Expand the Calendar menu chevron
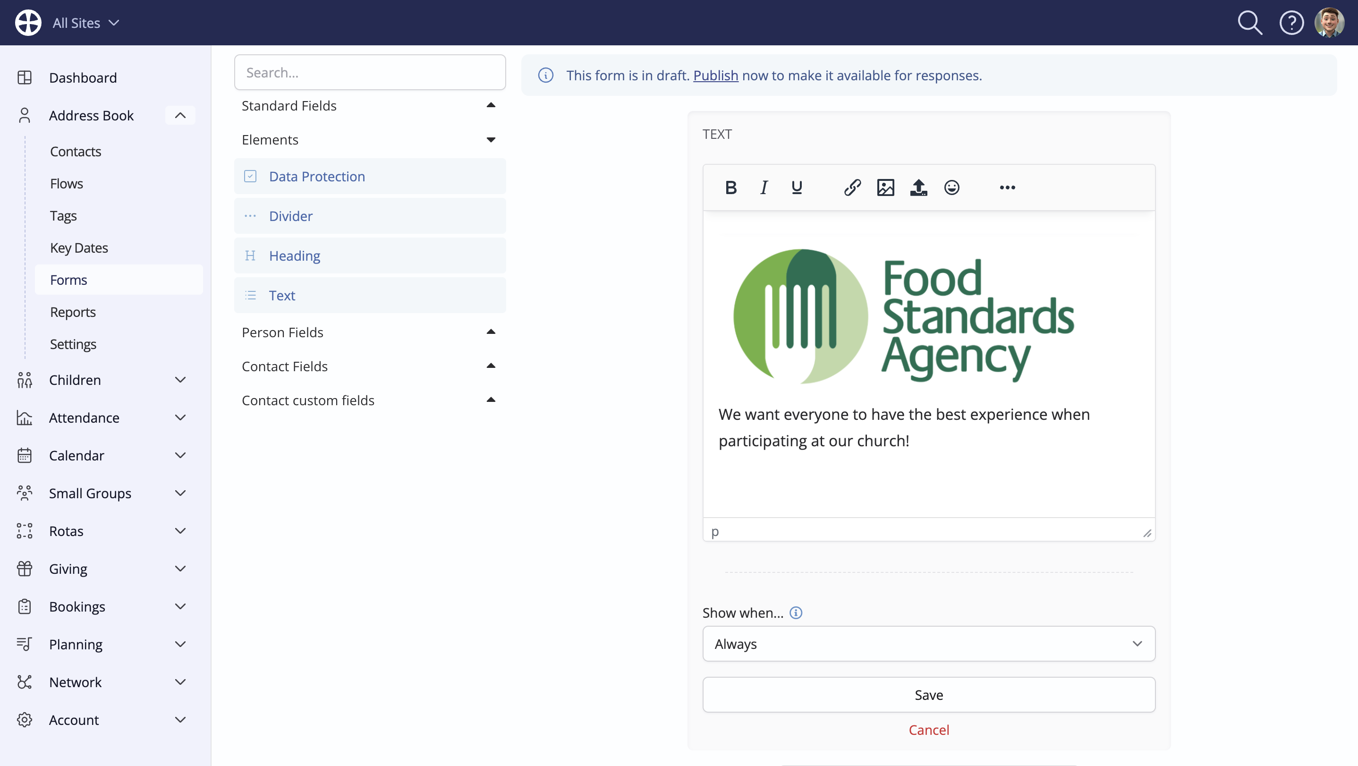 [x=180, y=455]
